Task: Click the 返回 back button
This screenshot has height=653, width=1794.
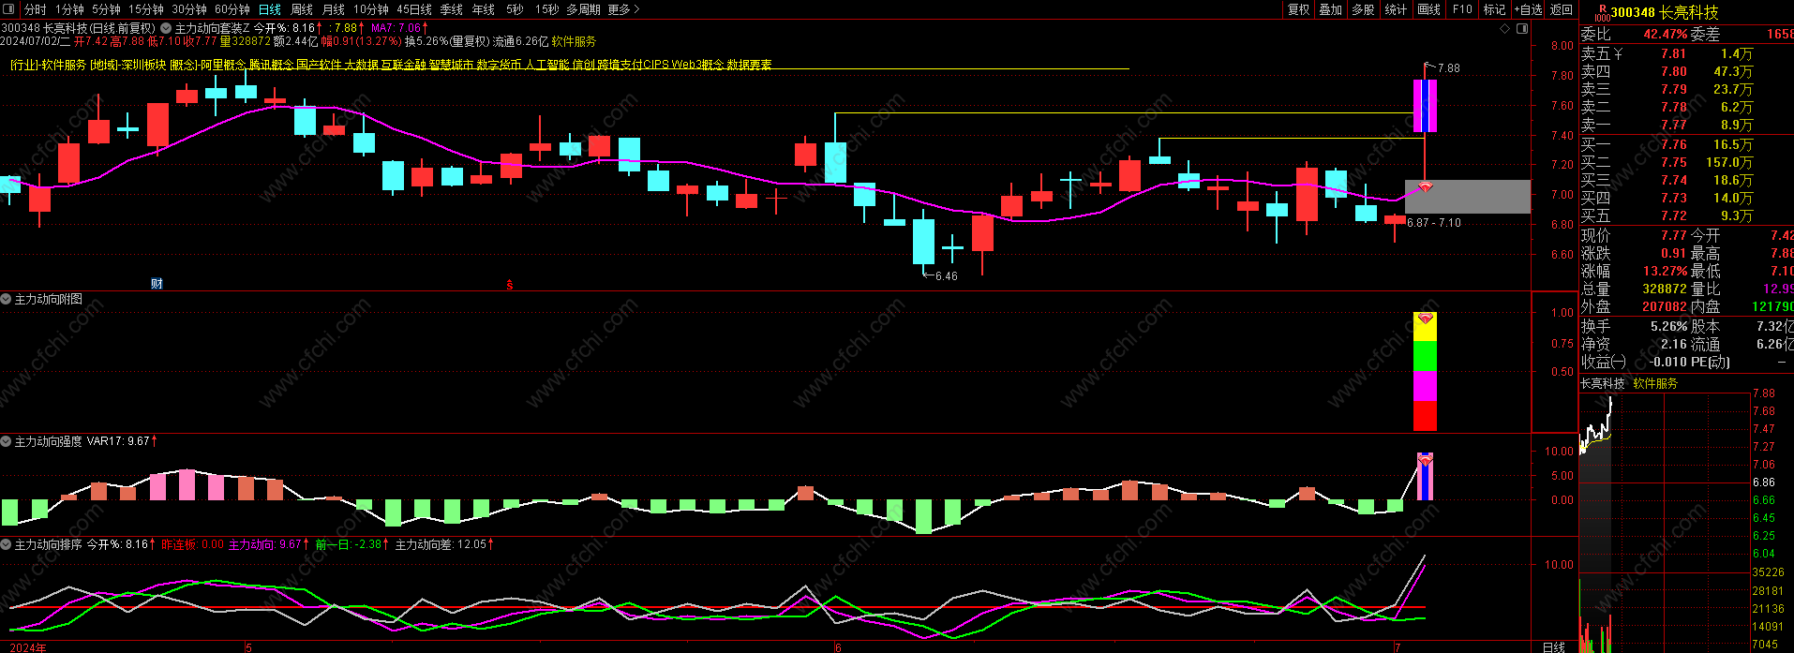Action: tap(1562, 9)
